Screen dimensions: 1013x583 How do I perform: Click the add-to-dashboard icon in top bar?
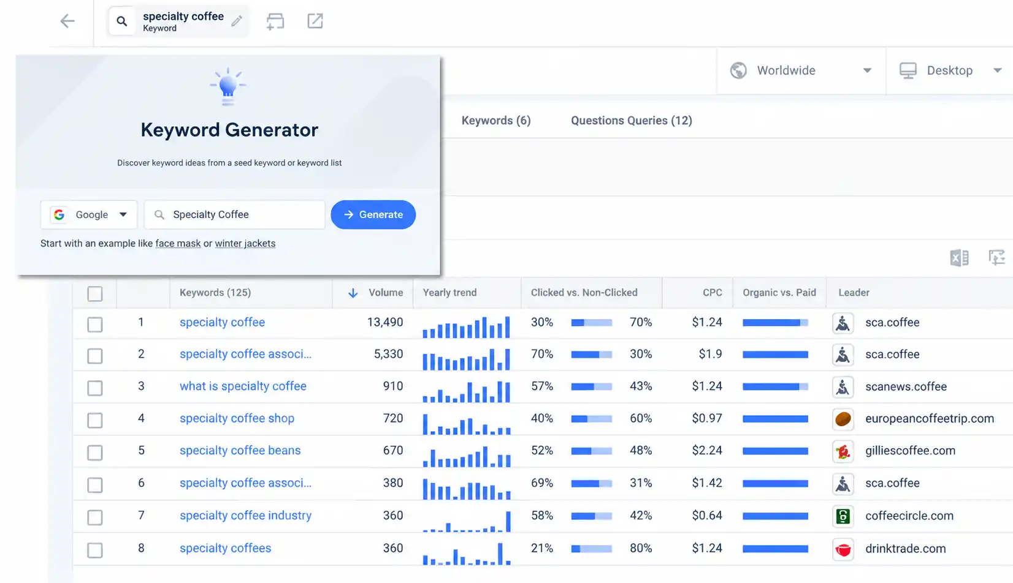[x=275, y=21]
